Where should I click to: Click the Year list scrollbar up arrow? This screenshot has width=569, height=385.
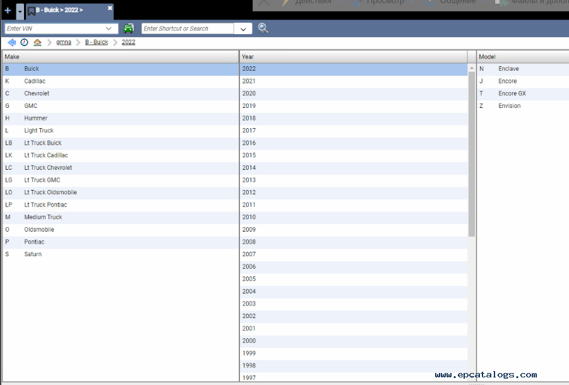click(472, 68)
